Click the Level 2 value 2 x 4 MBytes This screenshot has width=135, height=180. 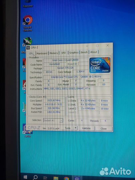88,108
